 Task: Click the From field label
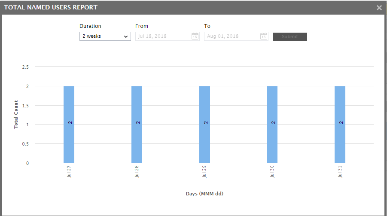tap(142, 26)
